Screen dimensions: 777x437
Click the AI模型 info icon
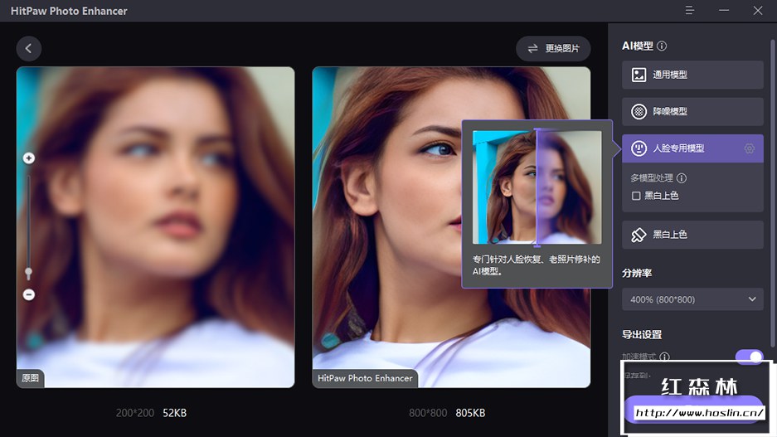(662, 46)
